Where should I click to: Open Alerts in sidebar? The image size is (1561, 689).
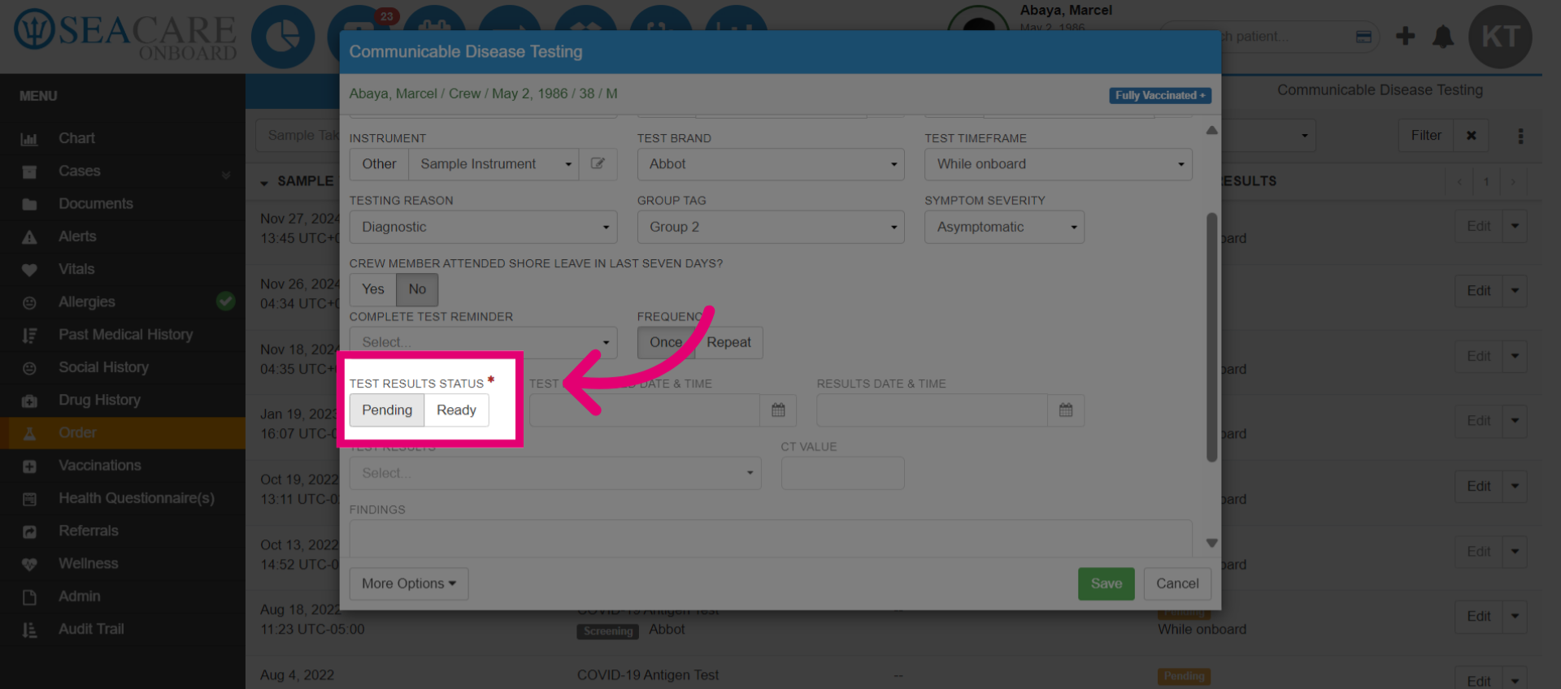pos(77,236)
